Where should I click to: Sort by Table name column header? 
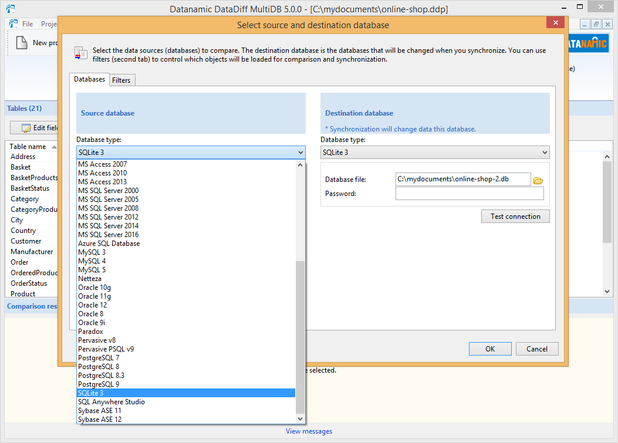(32, 146)
